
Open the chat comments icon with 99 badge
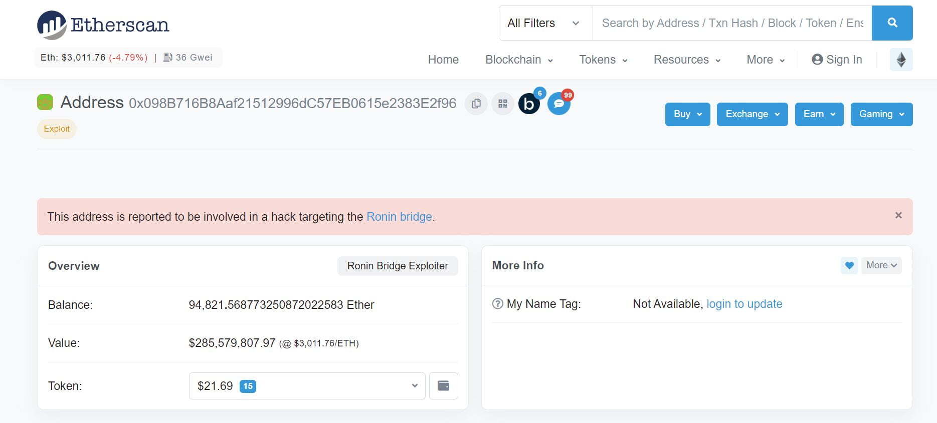(559, 103)
